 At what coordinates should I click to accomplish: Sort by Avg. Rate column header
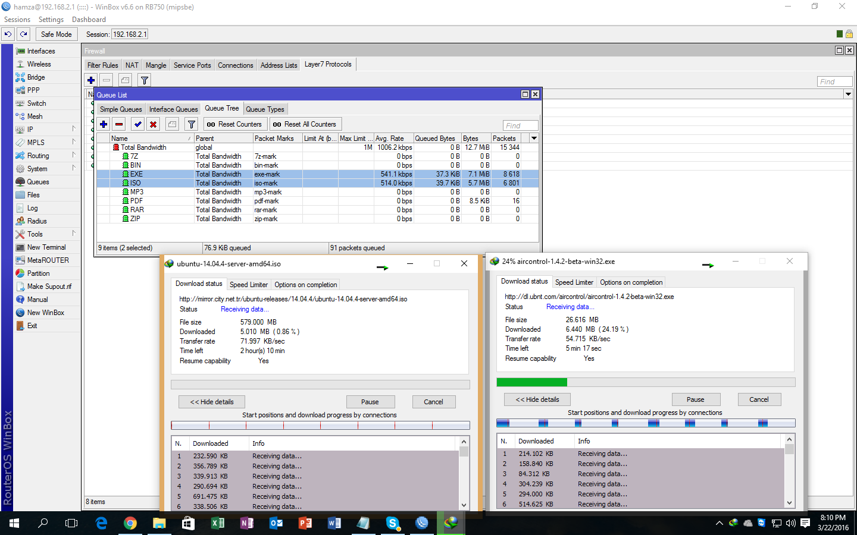393,139
